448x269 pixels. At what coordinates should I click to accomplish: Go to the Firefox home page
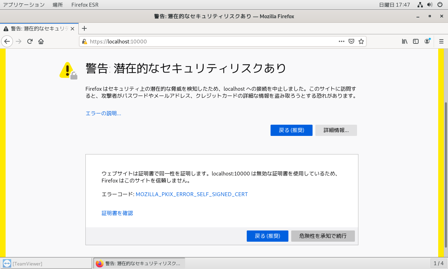point(41,41)
